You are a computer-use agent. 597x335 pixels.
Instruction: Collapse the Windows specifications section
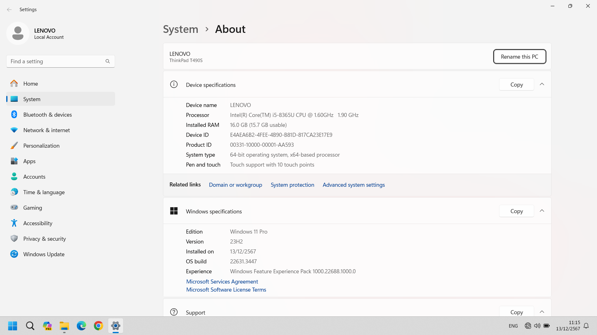(x=542, y=211)
